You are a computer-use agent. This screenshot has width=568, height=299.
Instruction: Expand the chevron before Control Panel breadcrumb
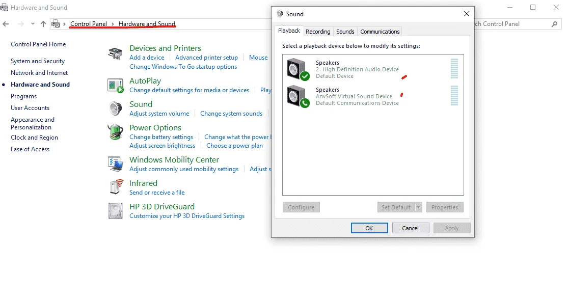(65, 24)
